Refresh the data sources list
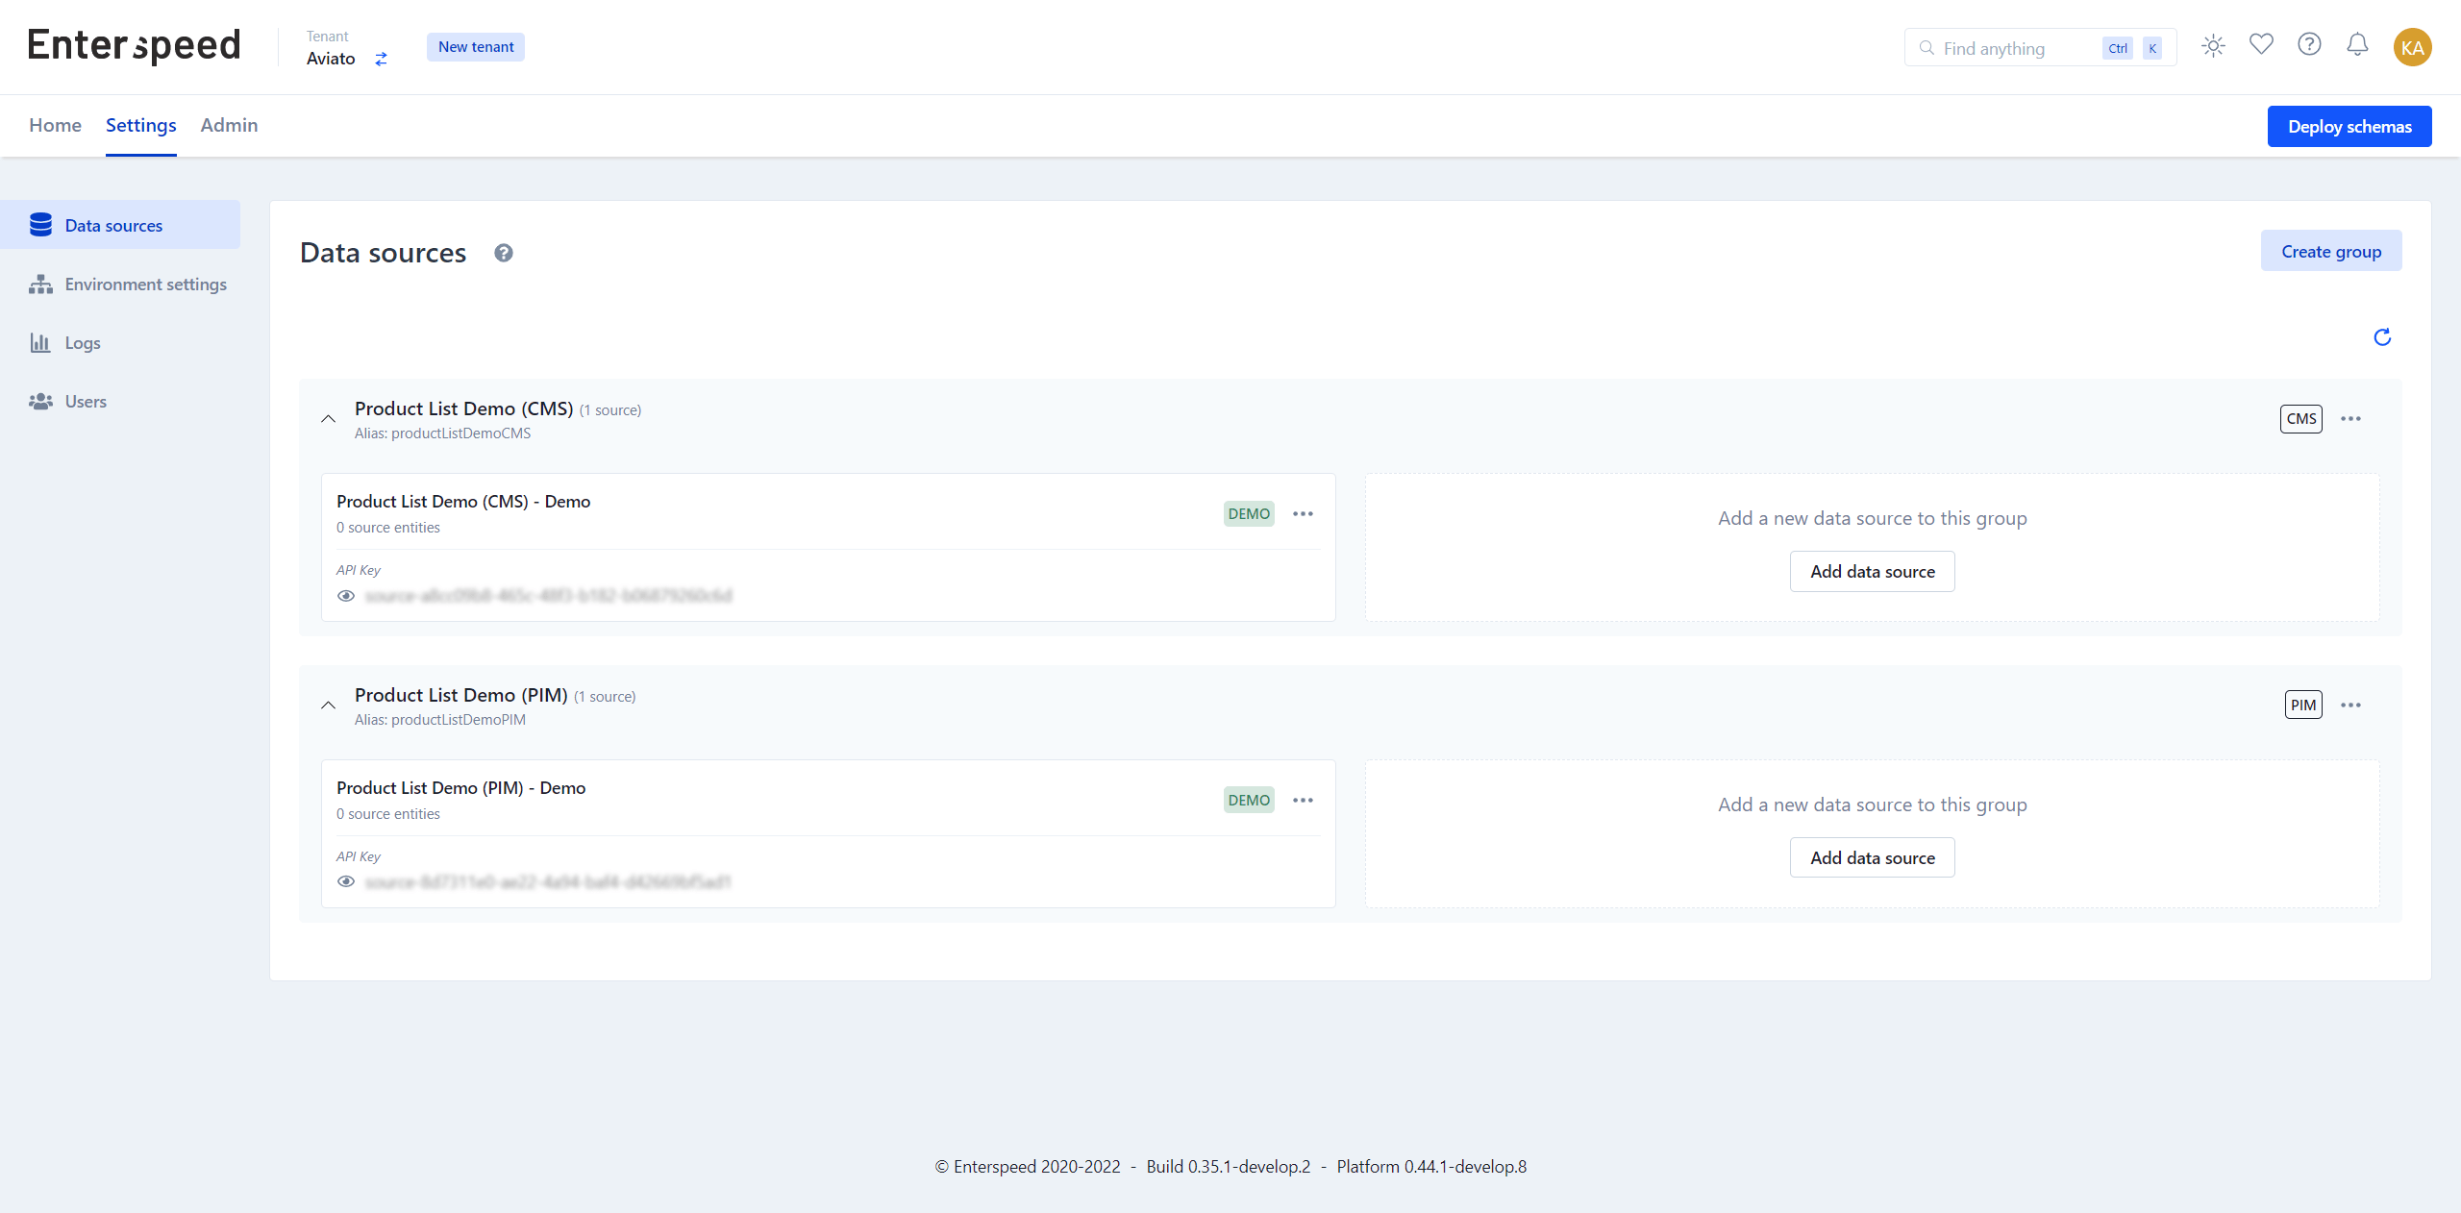 click(x=2382, y=337)
